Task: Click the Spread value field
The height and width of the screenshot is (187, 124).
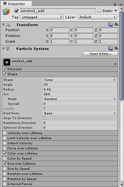Action: click(80, 104)
